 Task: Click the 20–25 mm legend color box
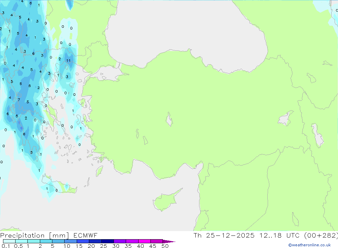click(95, 241)
